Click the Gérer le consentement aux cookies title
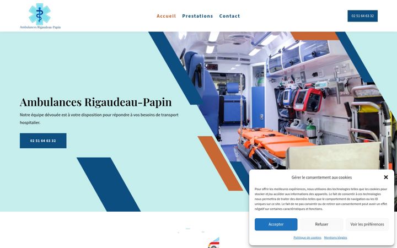Screen dimensions: 397x248 [321, 177]
